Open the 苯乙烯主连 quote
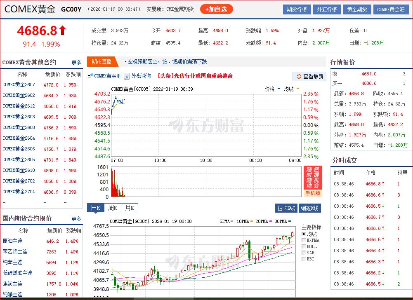This screenshot has height=300, width=413. [15, 251]
